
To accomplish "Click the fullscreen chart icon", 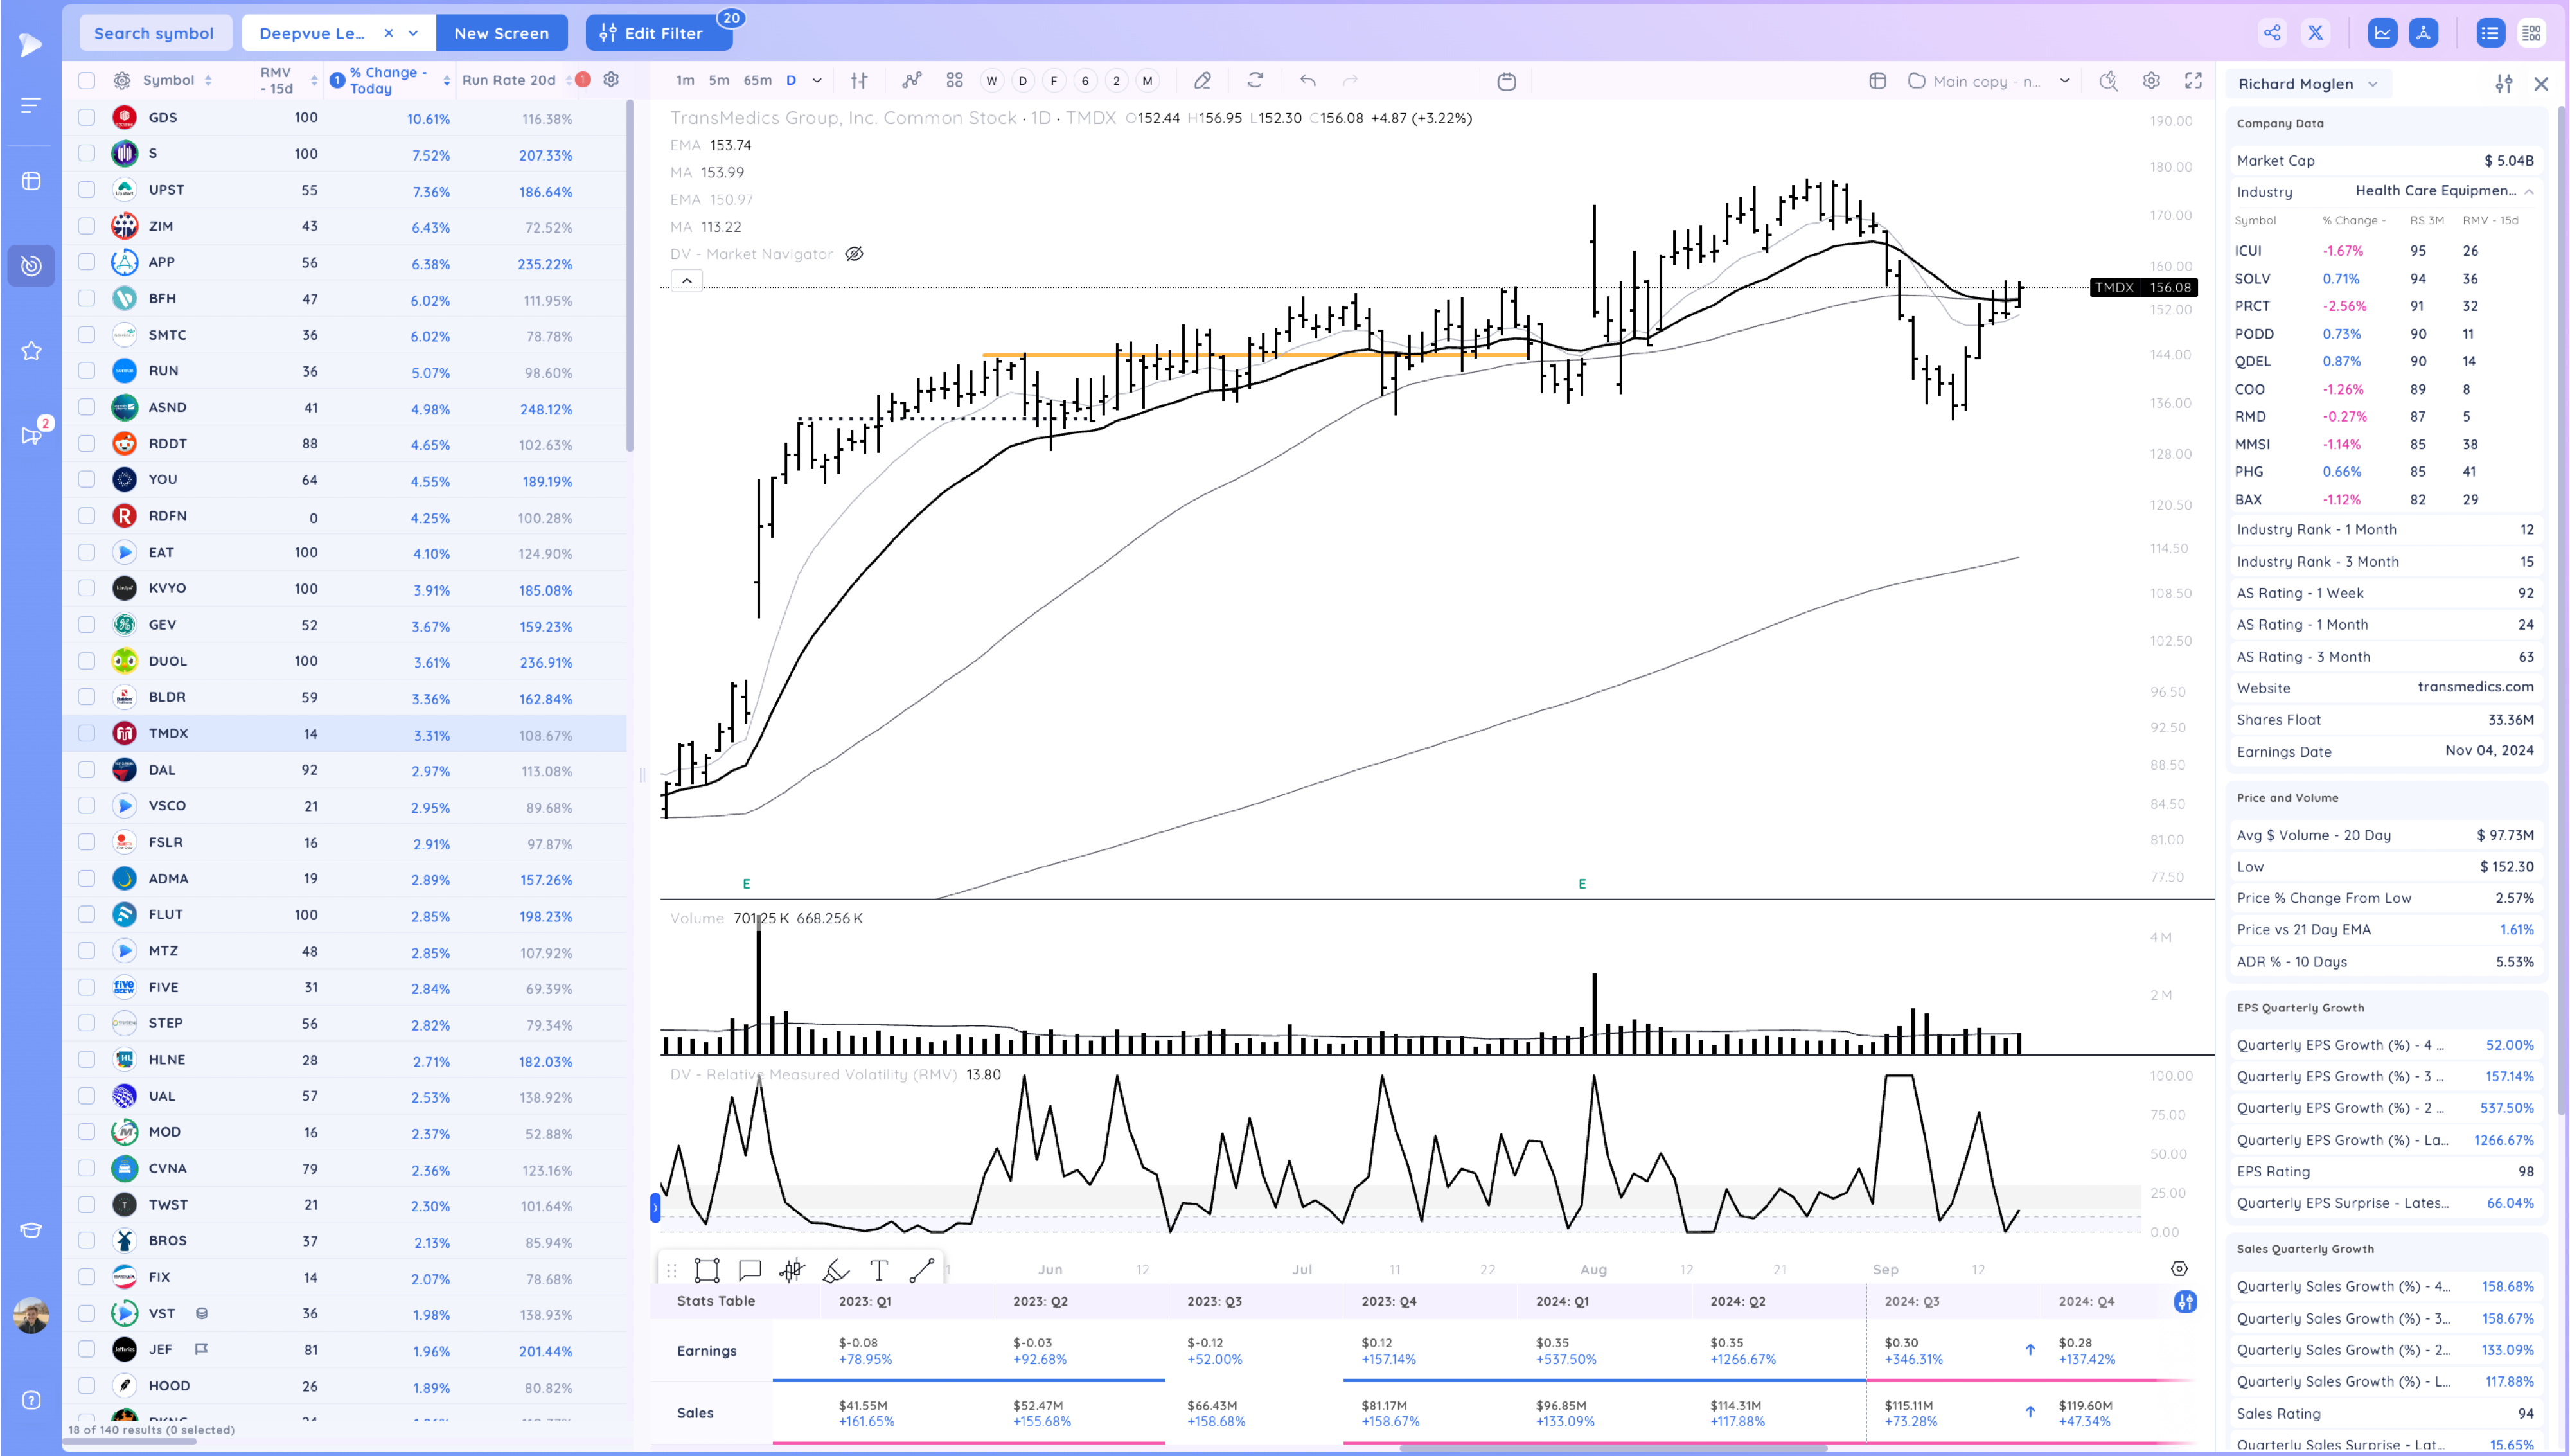I will click(x=2193, y=81).
